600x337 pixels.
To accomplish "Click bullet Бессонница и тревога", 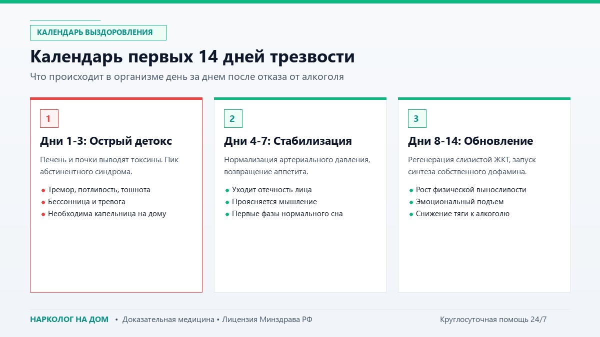I will pos(86,202).
